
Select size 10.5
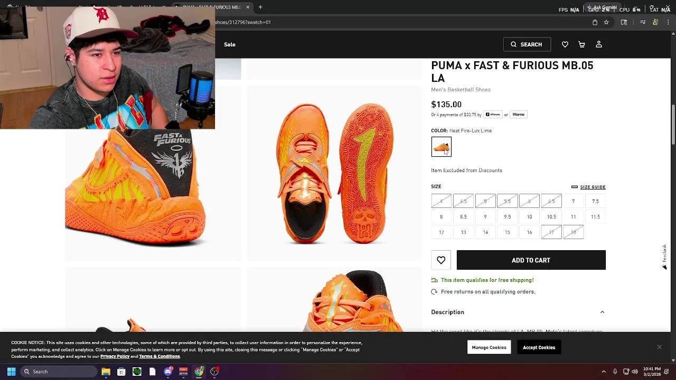point(551,216)
